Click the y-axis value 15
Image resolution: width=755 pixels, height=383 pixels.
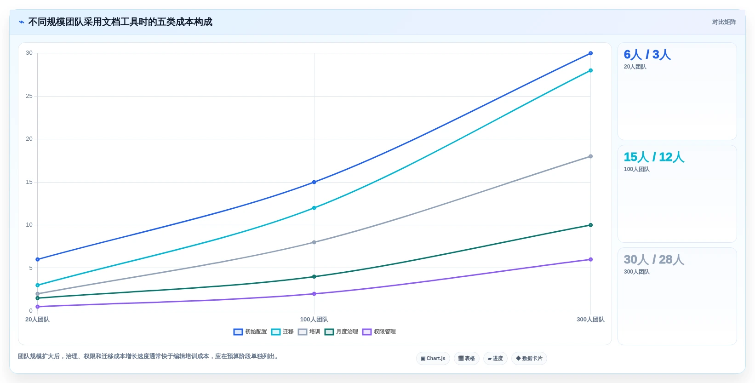coord(29,182)
